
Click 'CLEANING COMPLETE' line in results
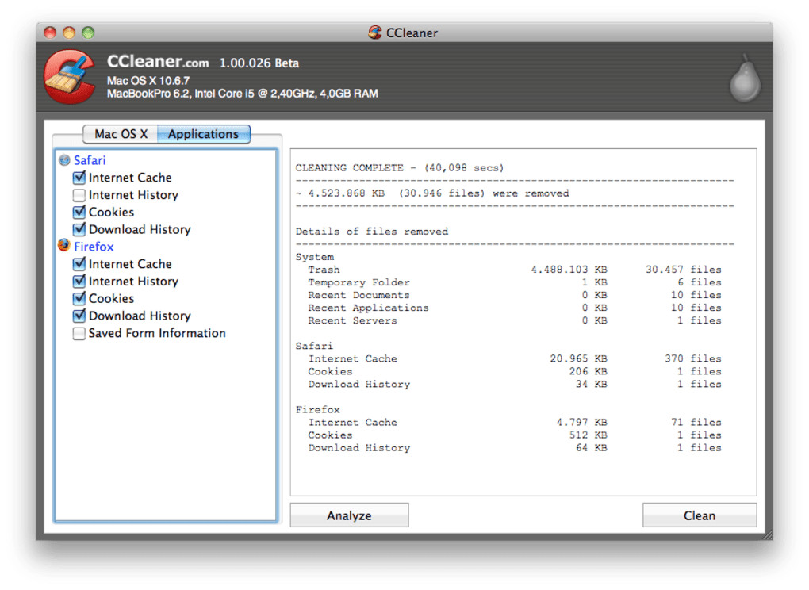(400, 168)
